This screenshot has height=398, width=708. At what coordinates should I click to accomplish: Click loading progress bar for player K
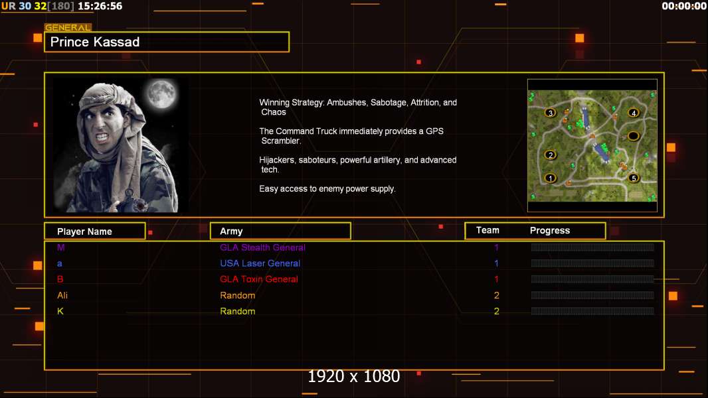tap(592, 311)
